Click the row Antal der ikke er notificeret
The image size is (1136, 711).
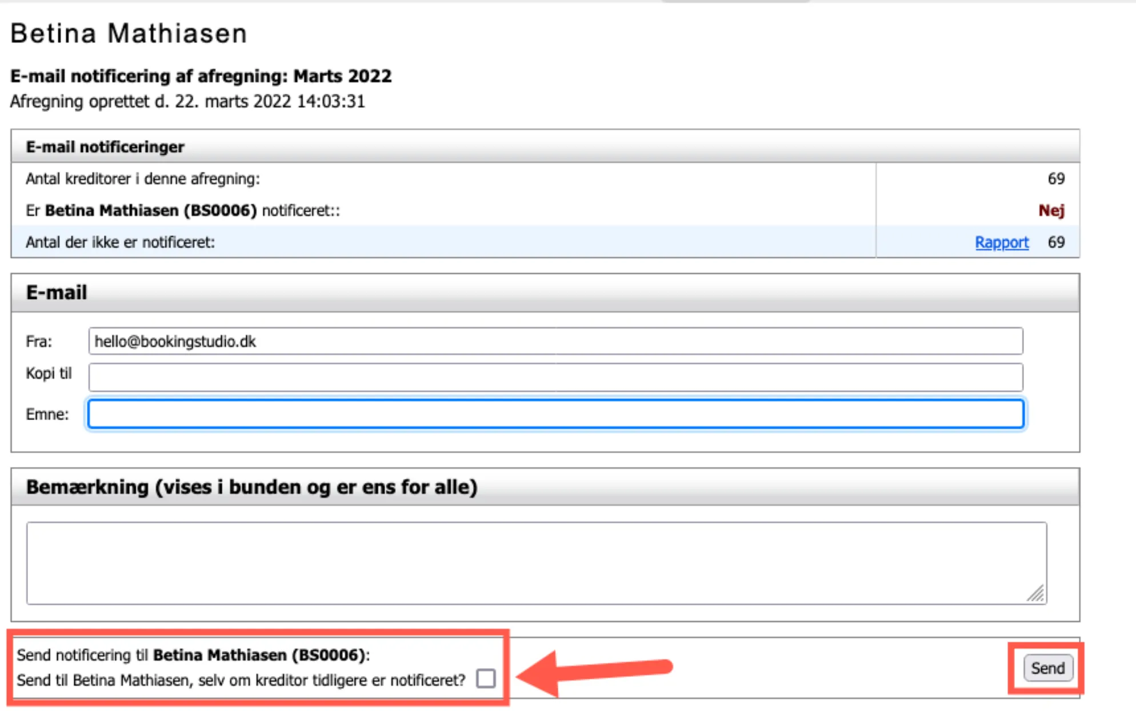[120, 242]
